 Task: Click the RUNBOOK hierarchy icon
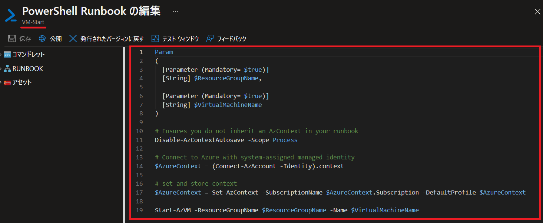tap(7, 69)
